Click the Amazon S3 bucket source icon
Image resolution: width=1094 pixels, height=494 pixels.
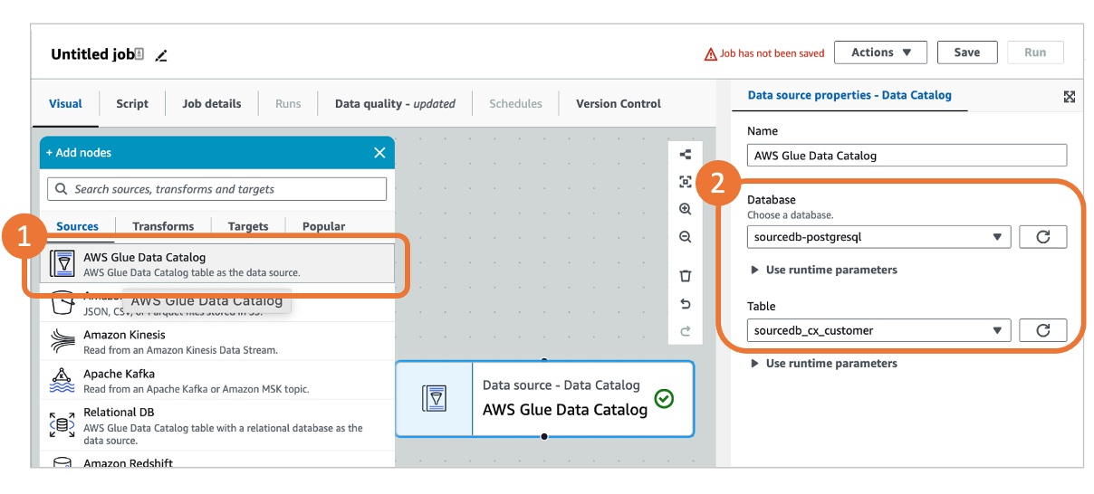(62, 302)
